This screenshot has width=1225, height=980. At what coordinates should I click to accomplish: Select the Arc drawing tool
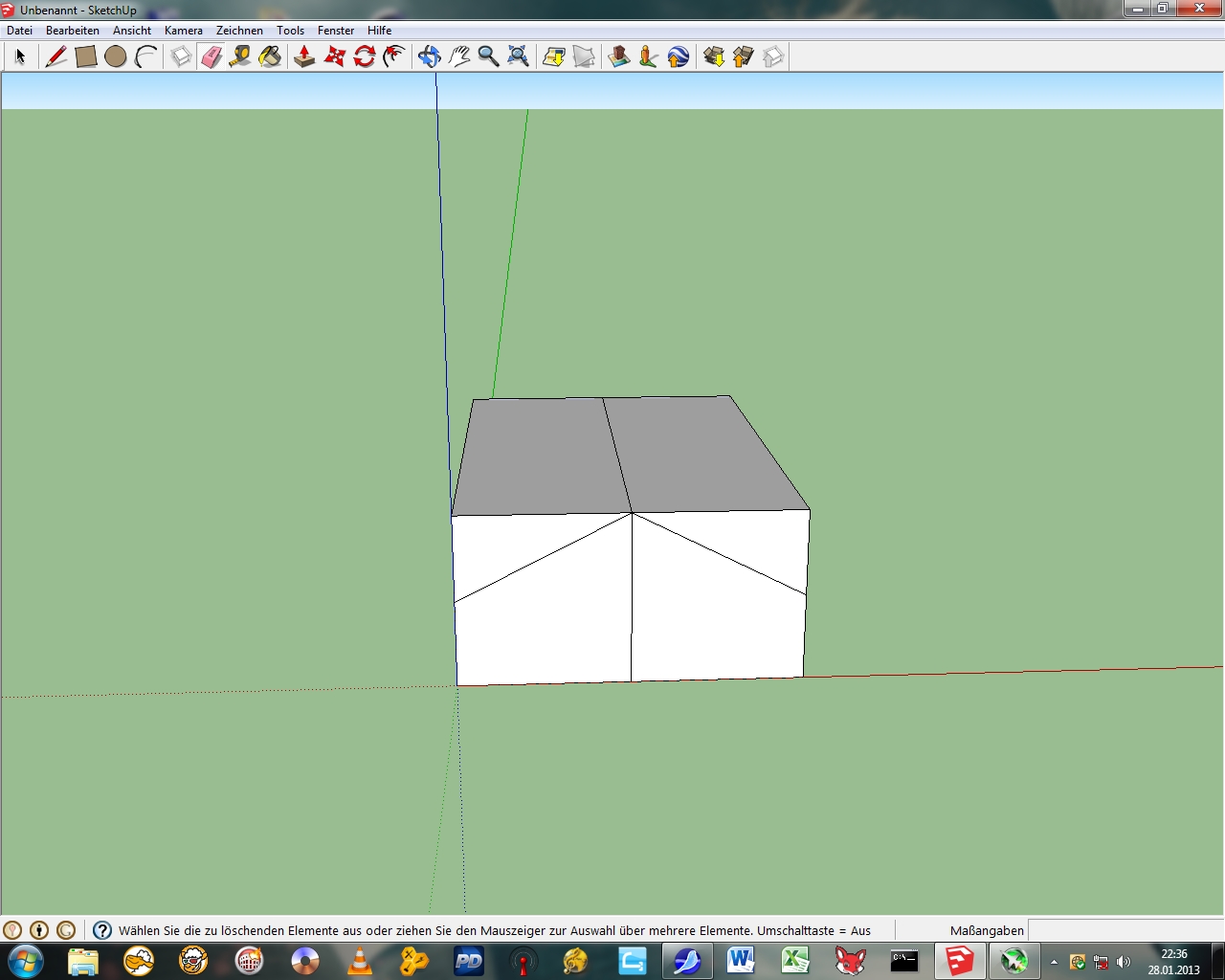click(x=145, y=56)
